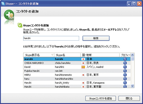Screen dimensions: 143x104
Task: Click the Japan flag in chida.haruhiko row
Action: pos(83,63)
